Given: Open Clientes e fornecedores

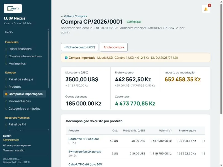Looking at the screenshot, I should click(x=25, y=56).
